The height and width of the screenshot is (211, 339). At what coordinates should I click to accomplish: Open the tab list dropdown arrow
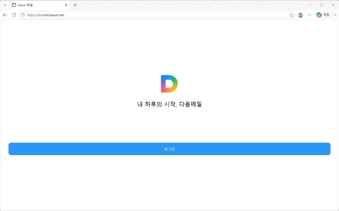point(5,5)
